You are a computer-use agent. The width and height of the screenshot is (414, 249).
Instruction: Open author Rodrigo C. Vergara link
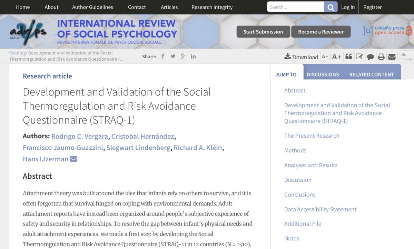(x=80, y=136)
